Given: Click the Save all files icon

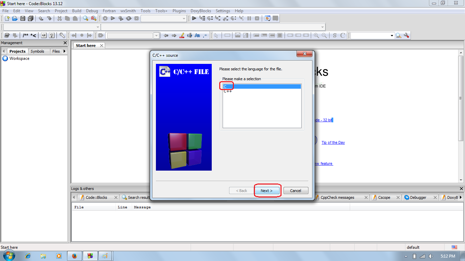Looking at the screenshot, I should (x=31, y=18).
